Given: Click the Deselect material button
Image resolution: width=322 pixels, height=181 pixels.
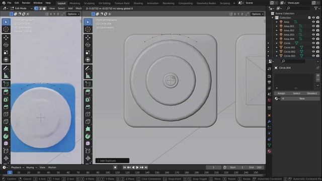Looking at the screenshot, I should (312, 94).
